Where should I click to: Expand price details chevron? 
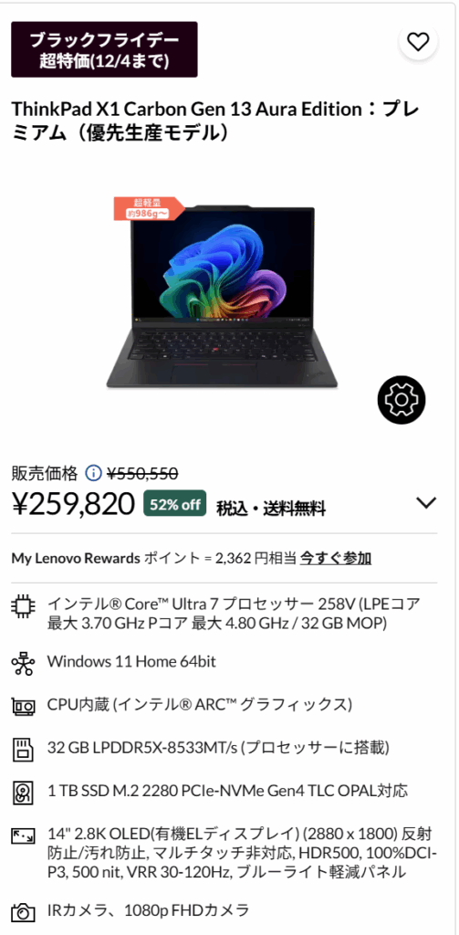426,503
